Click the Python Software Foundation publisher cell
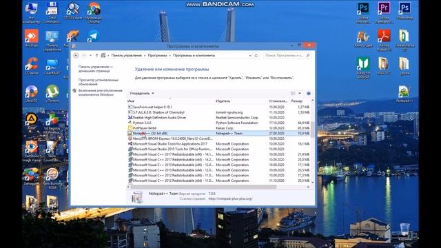Viewport: 441px width, 248px height. coord(237,123)
